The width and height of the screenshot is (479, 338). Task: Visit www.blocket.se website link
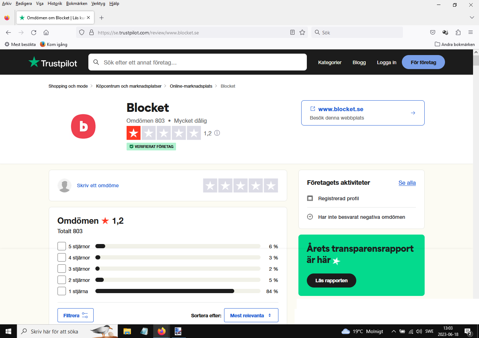click(x=363, y=113)
